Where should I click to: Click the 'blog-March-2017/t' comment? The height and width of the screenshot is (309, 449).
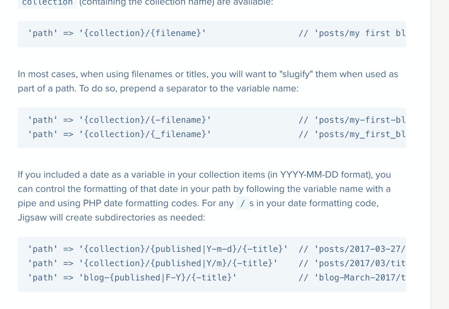[x=352, y=278]
